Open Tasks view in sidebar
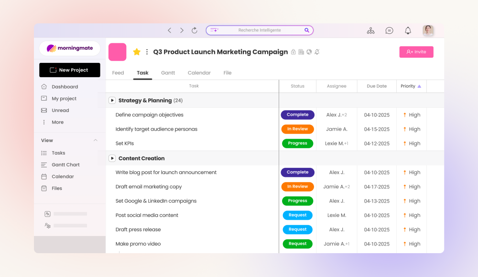Screen dimensions: 478x277 click(58, 153)
